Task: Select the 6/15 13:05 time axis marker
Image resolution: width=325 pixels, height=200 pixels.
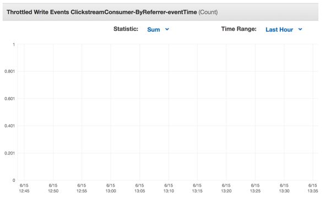Action: click(x=139, y=188)
